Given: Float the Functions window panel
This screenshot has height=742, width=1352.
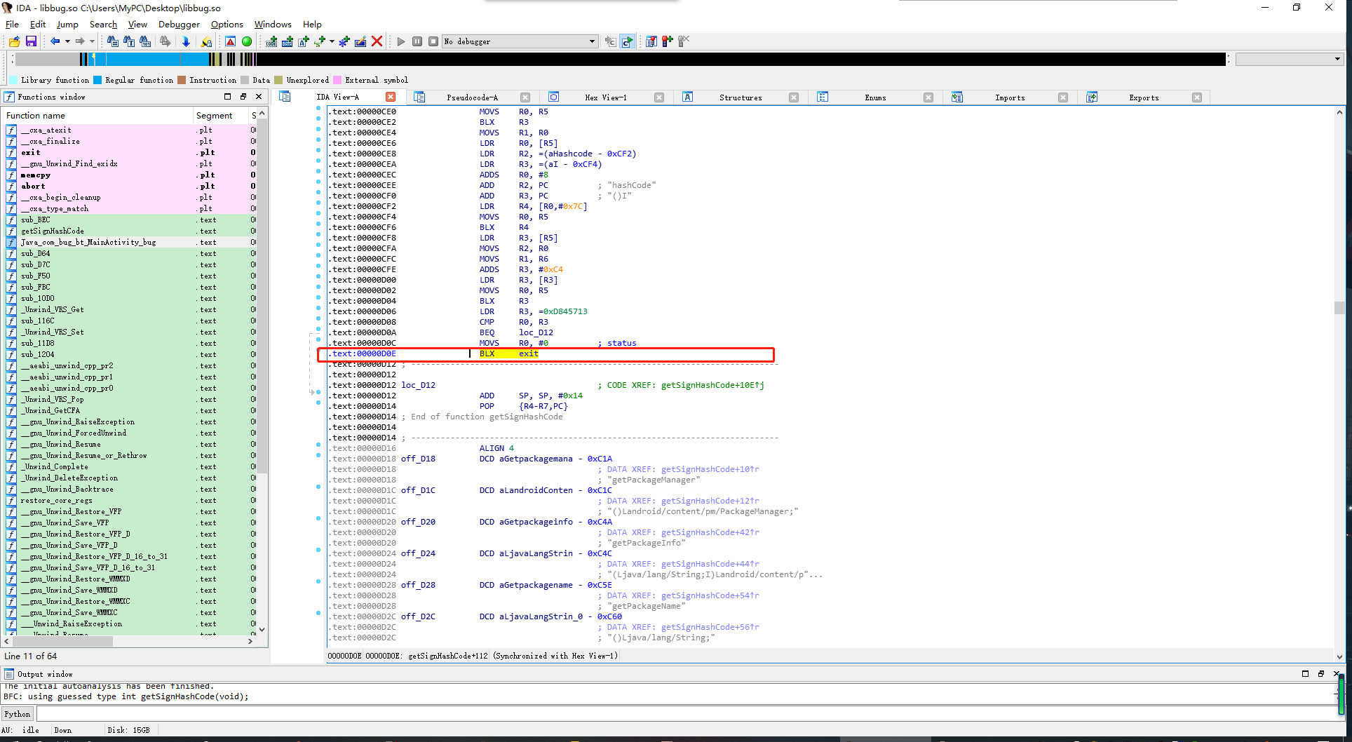Looking at the screenshot, I should 243,97.
